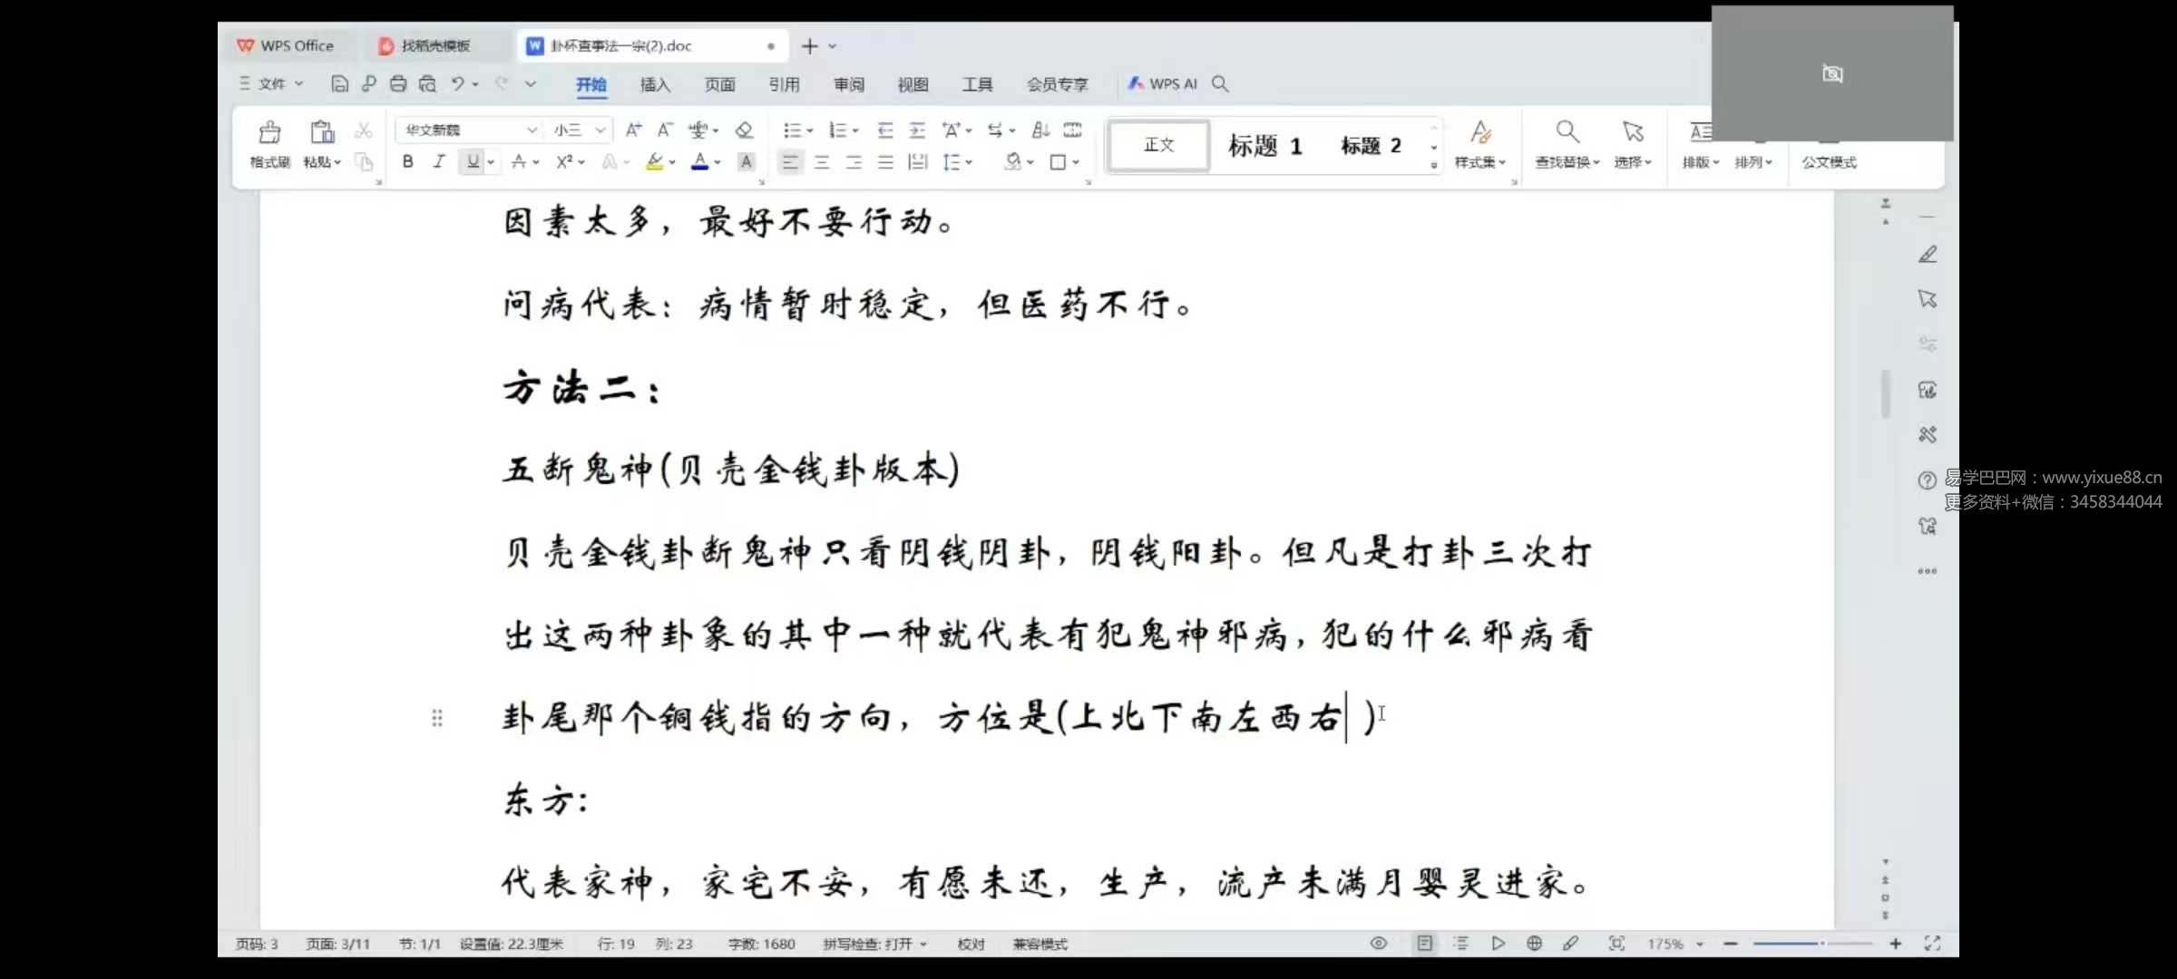
Task: Click the print icon in quick toolbar
Action: (398, 84)
